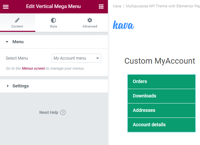The width and height of the screenshot is (200, 145).
Task: Click the Kava logo
Action: (x=123, y=25)
